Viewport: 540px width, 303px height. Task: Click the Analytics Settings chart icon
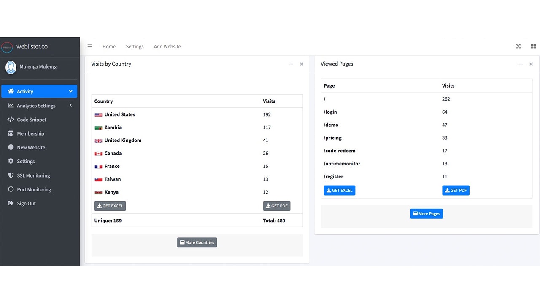point(11,106)
